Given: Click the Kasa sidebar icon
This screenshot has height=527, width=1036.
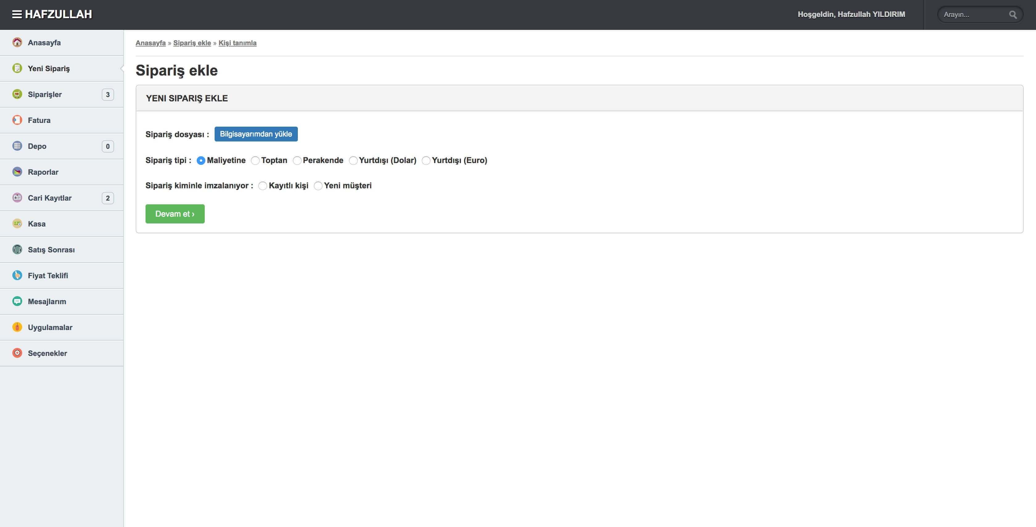Looking at the screenshot, I should point(17,223).
